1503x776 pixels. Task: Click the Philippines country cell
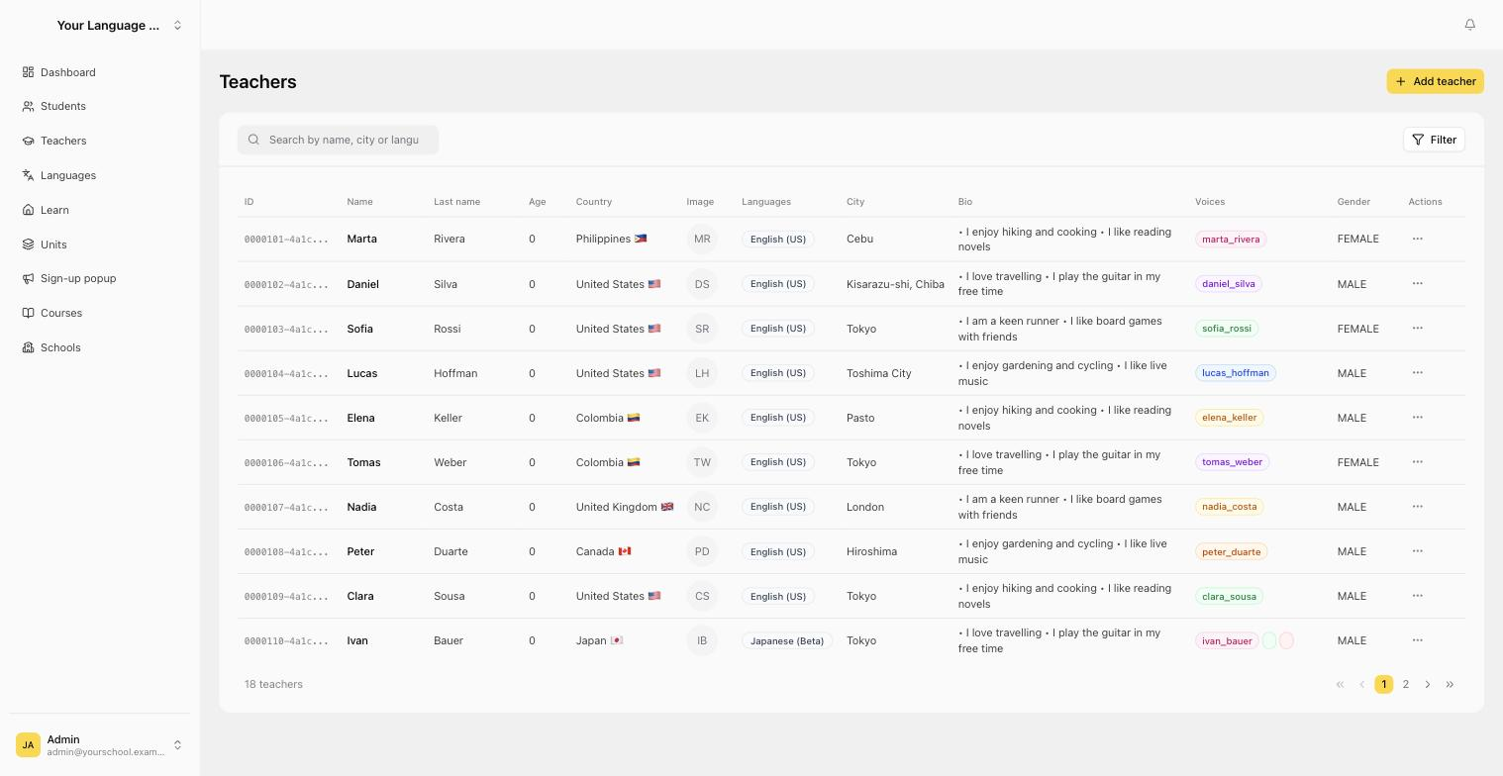pyautogui.click(x=612, y=239)
